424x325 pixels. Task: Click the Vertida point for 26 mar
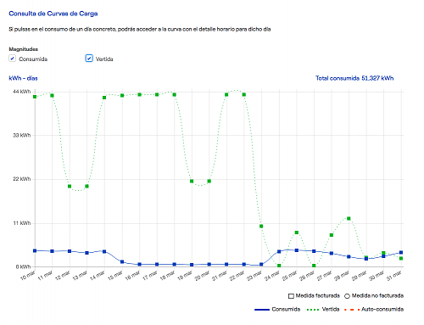314,266
